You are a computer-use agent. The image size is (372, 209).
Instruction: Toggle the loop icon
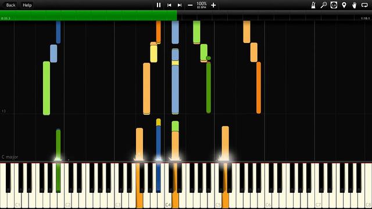tap(364, 5)
